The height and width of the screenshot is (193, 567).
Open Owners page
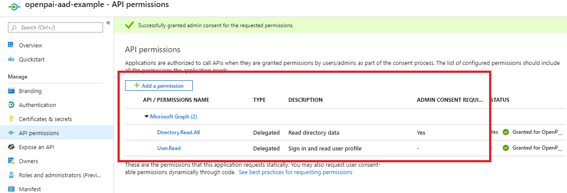[29, 161]
